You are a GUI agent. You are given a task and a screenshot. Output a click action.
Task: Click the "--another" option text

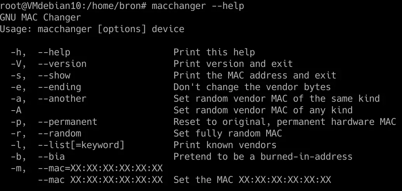pos(62,99)
